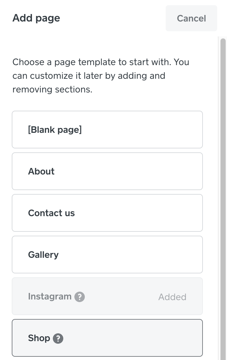This screenshot has width=227, height=360.
Task: Click the help icon next to Instagram
Action: tap(80, 297)
